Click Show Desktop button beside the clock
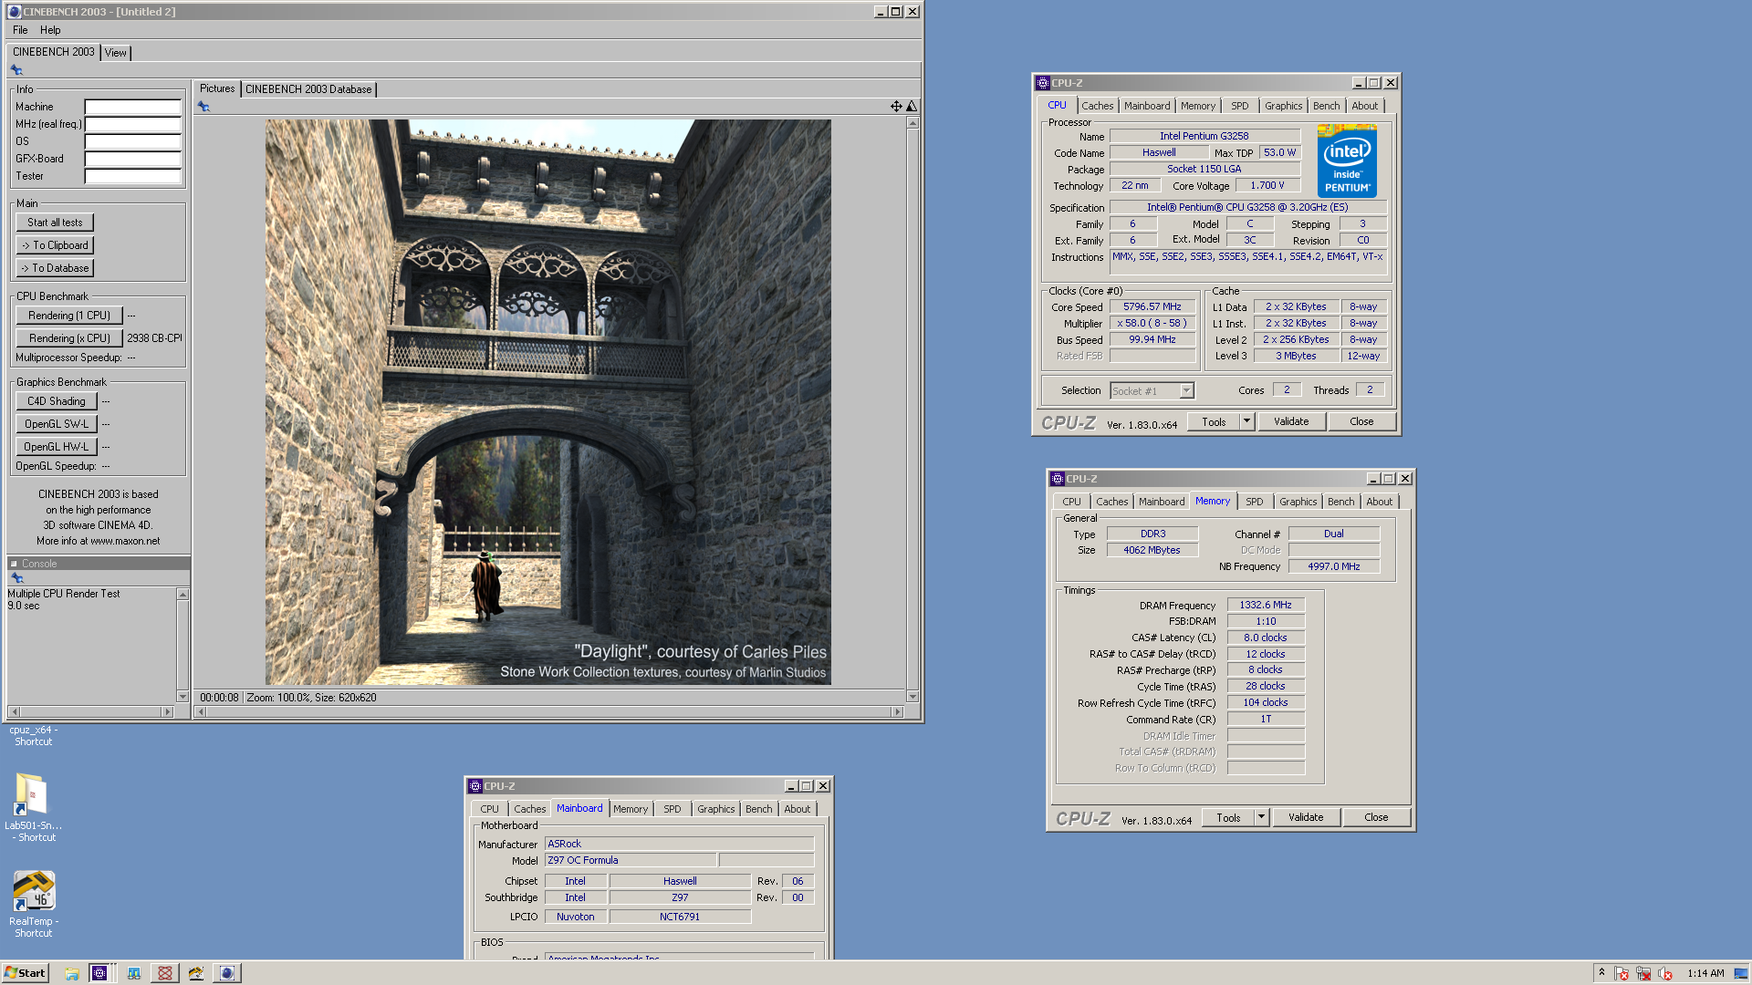1752x985 pixels. click(1741, 973)
